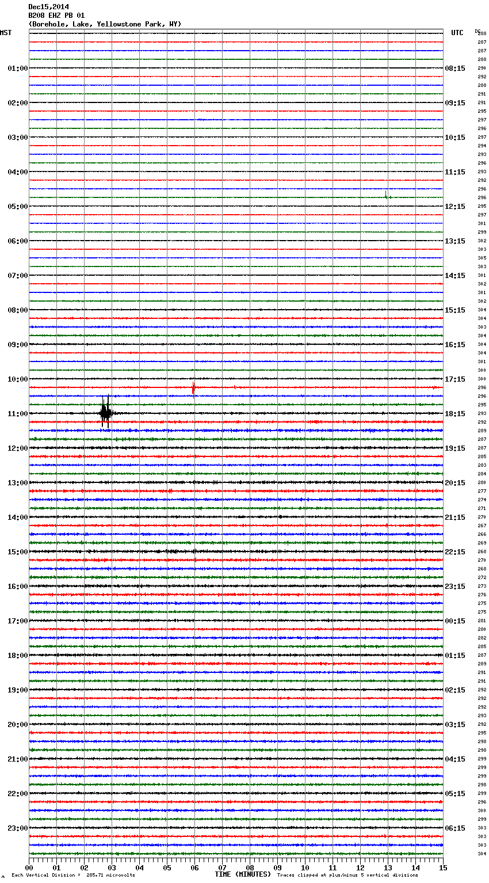Image resolution: width=489 pixels, height=883 pixels.
Task: Click the 15:15 UTC row label
Action: pos(455,310)
